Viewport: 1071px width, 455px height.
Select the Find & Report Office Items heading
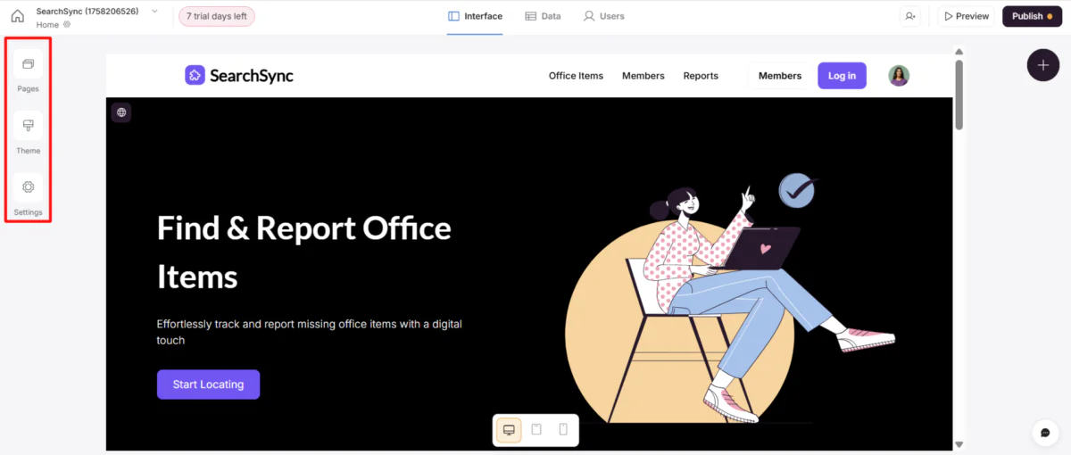click(x=304, y=252)
